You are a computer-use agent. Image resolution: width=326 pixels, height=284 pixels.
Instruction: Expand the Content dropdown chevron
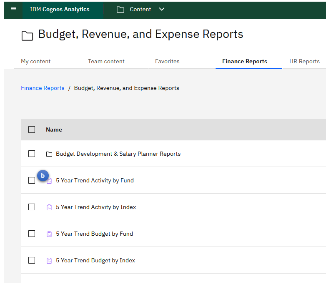(x=162, y=9)
